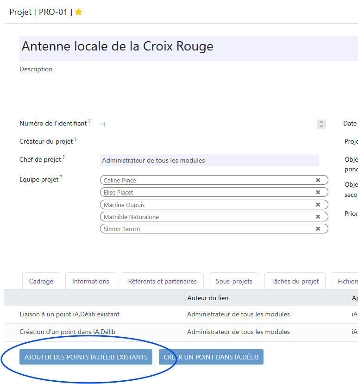The image size is (358, 384).
Task: Remove Elise Placet from project team
Action: click(318, 192)
